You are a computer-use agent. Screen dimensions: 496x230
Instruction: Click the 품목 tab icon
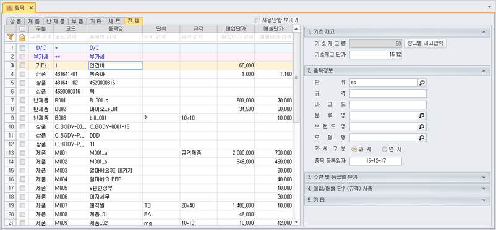point(9,7)
